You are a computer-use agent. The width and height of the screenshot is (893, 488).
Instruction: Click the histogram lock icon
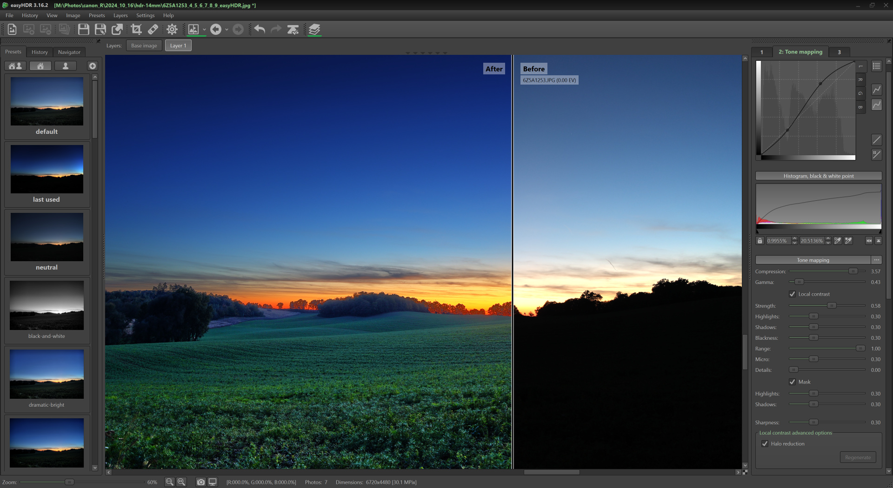point(760,241)
